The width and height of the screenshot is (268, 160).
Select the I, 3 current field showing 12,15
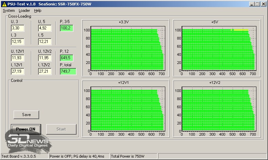click(x=18, y=42)
